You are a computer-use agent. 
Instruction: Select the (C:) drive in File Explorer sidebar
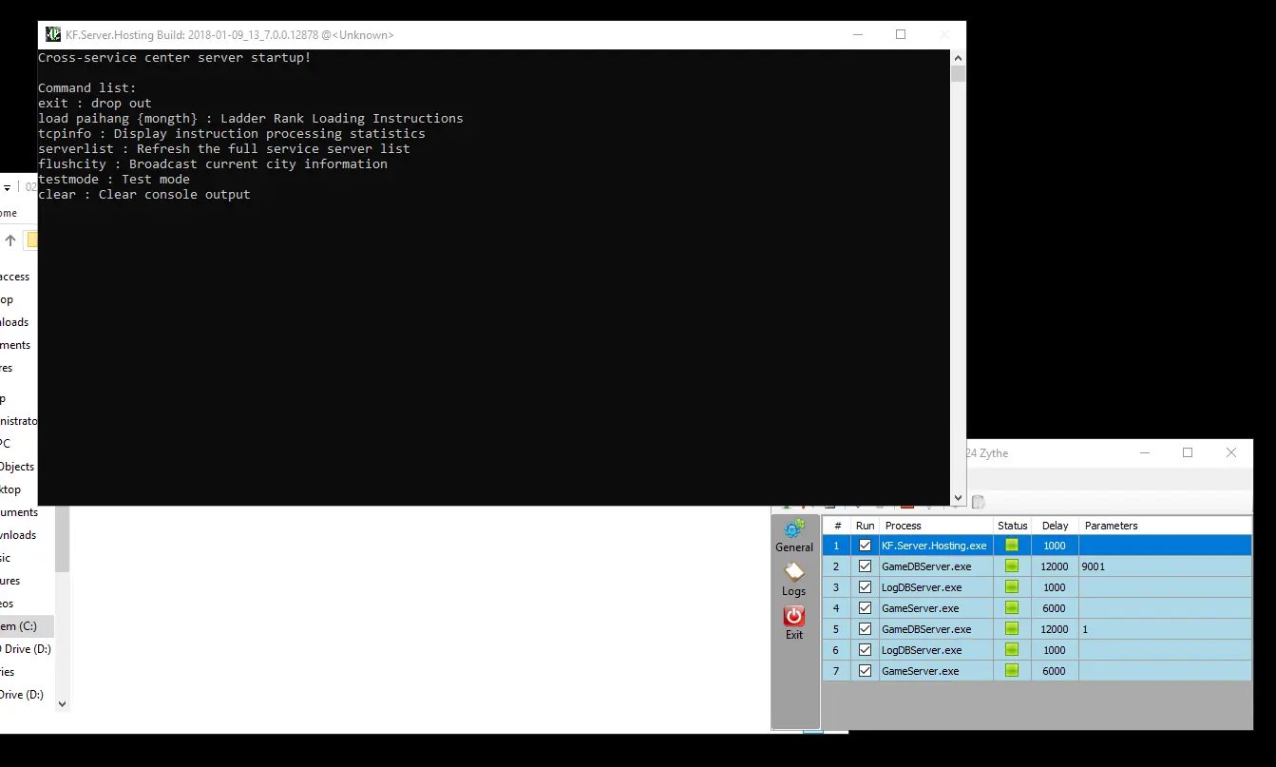coord(27,626)
